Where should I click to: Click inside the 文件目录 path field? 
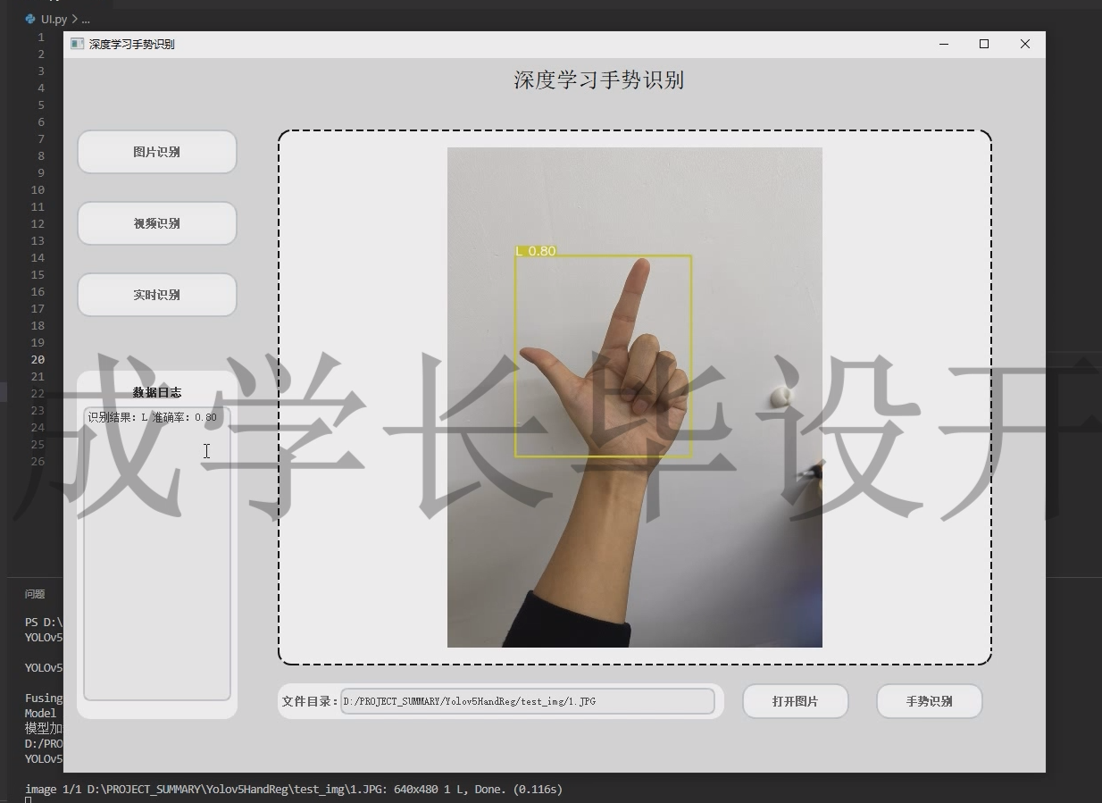point(527,701)
